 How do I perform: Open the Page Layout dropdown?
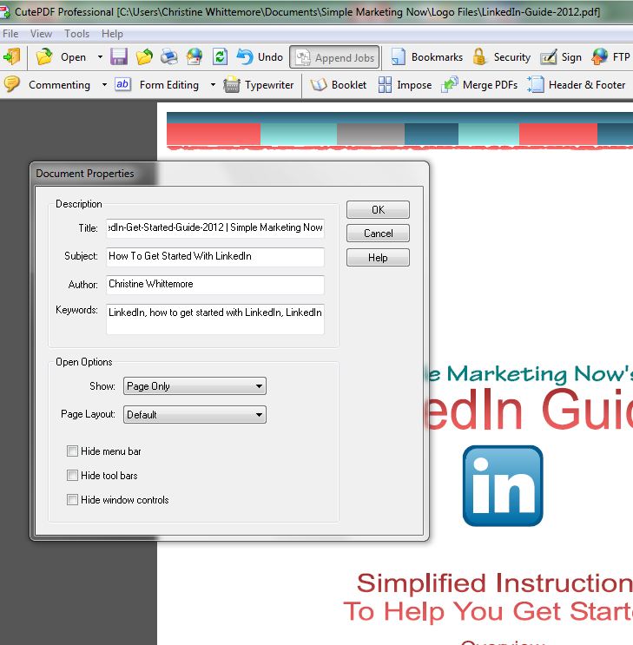pos(195,415)
